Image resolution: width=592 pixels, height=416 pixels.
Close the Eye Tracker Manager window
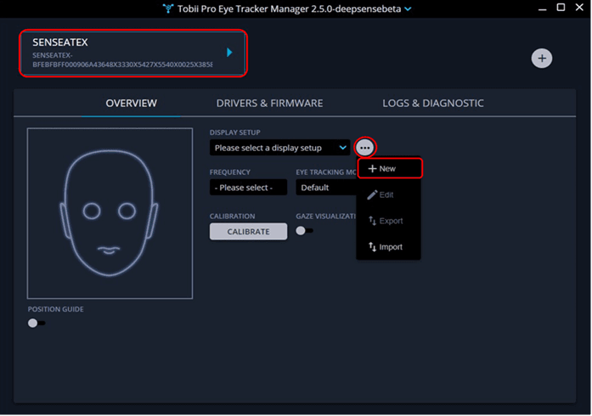[579, 7]
